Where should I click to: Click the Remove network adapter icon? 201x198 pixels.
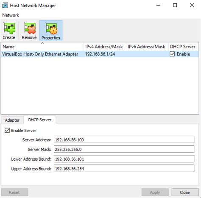pyautogui.click(x=29, y=31)
